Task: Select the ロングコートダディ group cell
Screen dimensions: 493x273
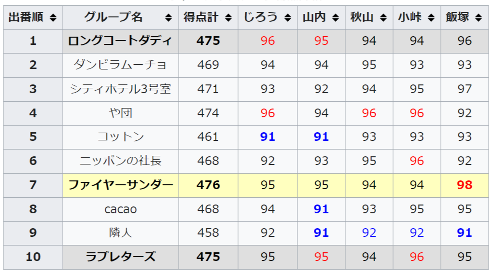Action: pyautogui.click(x=121, y=41)
